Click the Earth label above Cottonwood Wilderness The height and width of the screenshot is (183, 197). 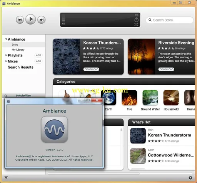click(151, 150)
